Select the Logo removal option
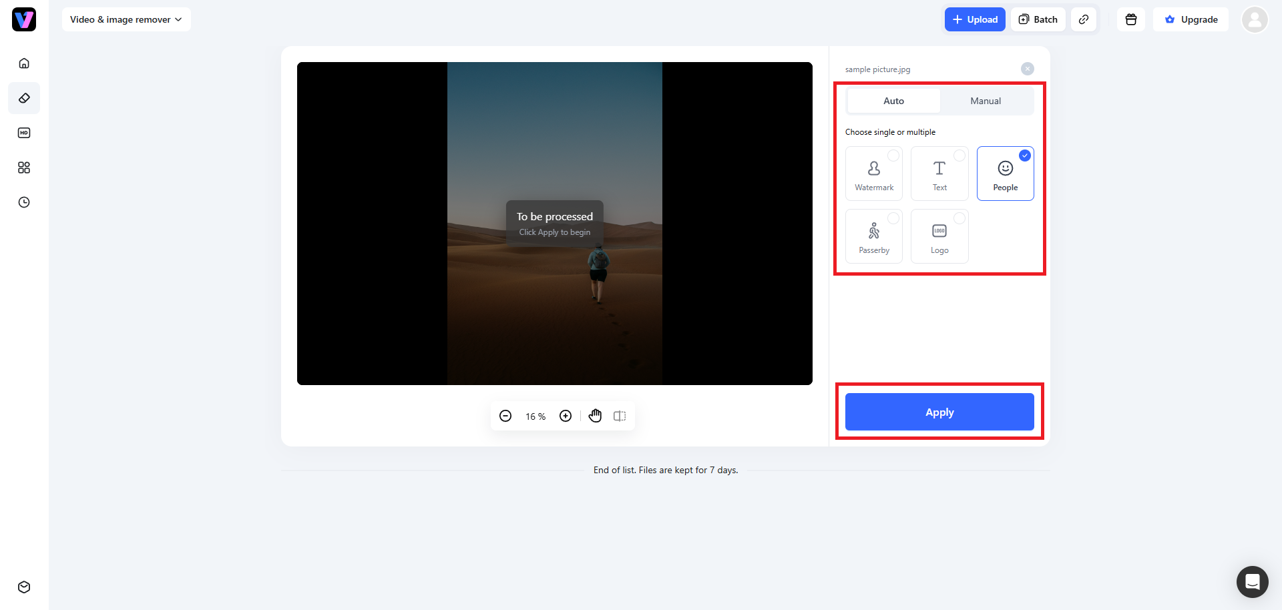The image size is (1282, 610). coord(939,236)
